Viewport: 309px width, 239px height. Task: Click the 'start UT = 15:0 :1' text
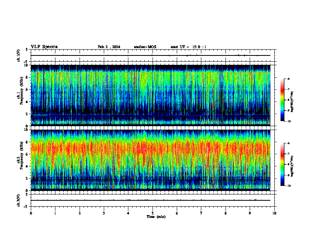[188, 47]
